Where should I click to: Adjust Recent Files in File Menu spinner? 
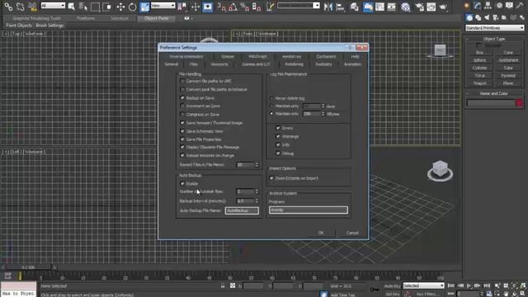point(257,165)
